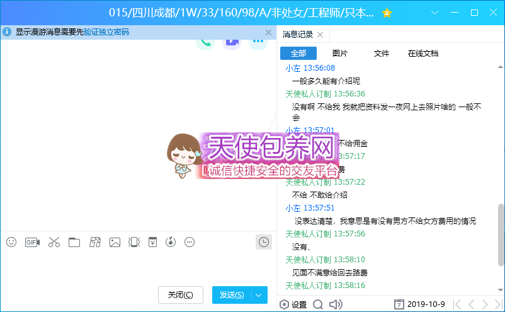Click sender line 小左 13:57:51
Screen dimensions: 505x312
point(310,208)
